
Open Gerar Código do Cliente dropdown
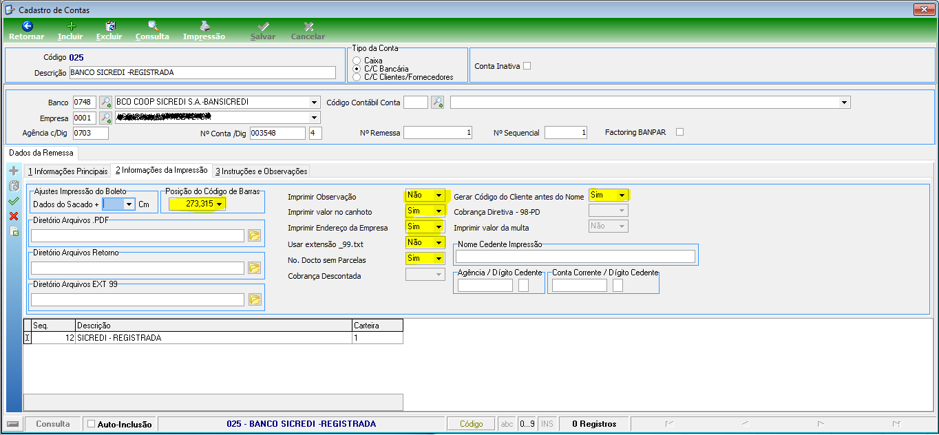pos(622,195)
